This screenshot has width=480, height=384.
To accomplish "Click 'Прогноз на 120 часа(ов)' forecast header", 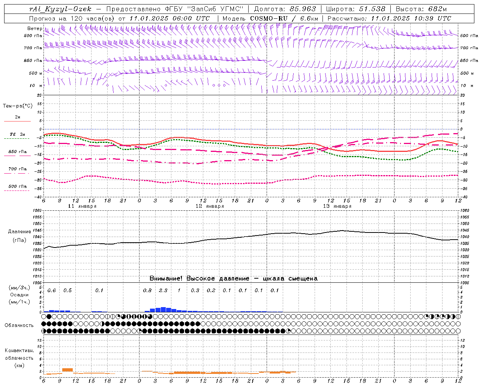I will coord(72,18).
